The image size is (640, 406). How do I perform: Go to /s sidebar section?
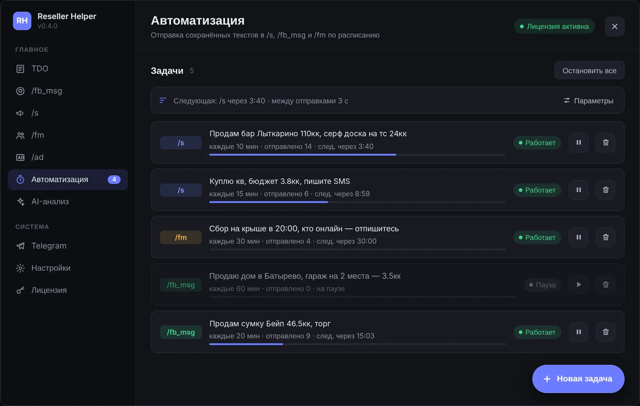68,113
